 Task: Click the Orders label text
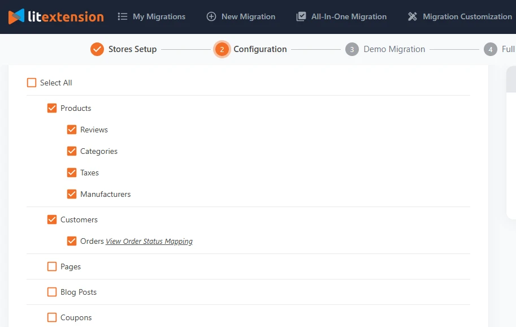tap(92, 241)
